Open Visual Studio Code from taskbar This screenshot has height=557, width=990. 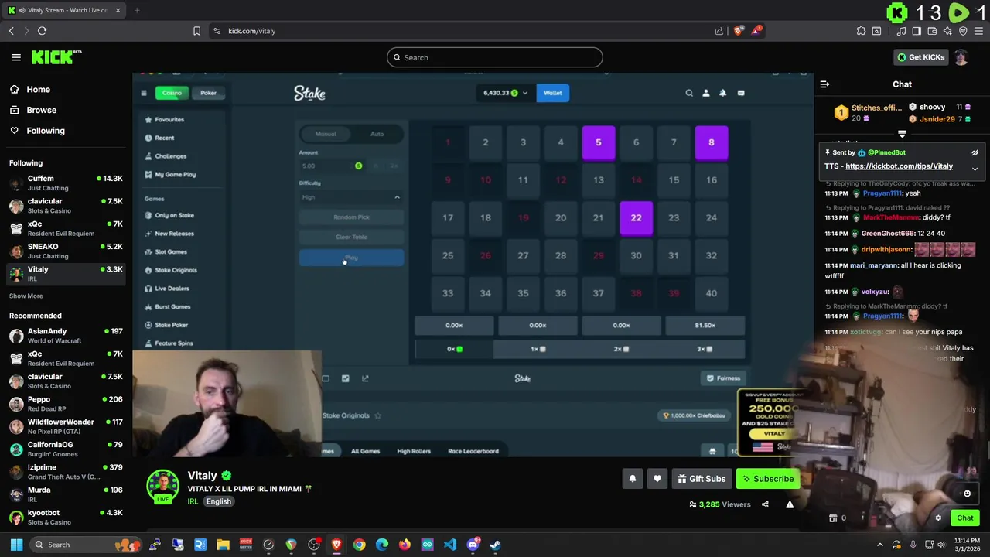click(x=450, y=545)
